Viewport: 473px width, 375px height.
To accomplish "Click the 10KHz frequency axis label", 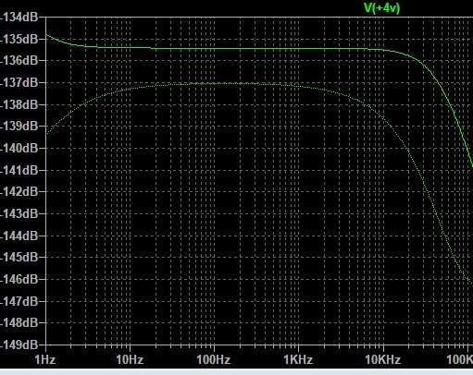I will [x=382, y=359].
